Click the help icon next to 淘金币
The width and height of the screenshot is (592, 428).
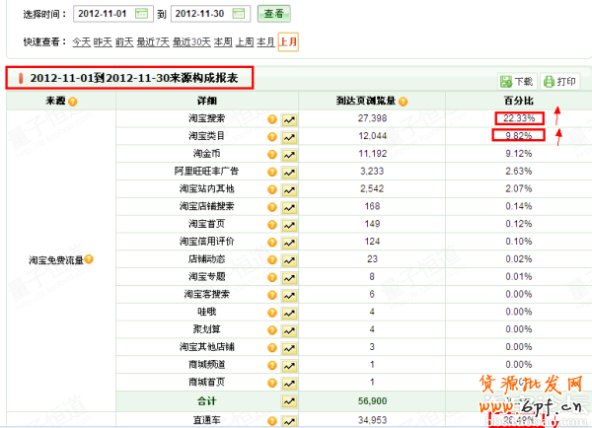pos(272,153)
